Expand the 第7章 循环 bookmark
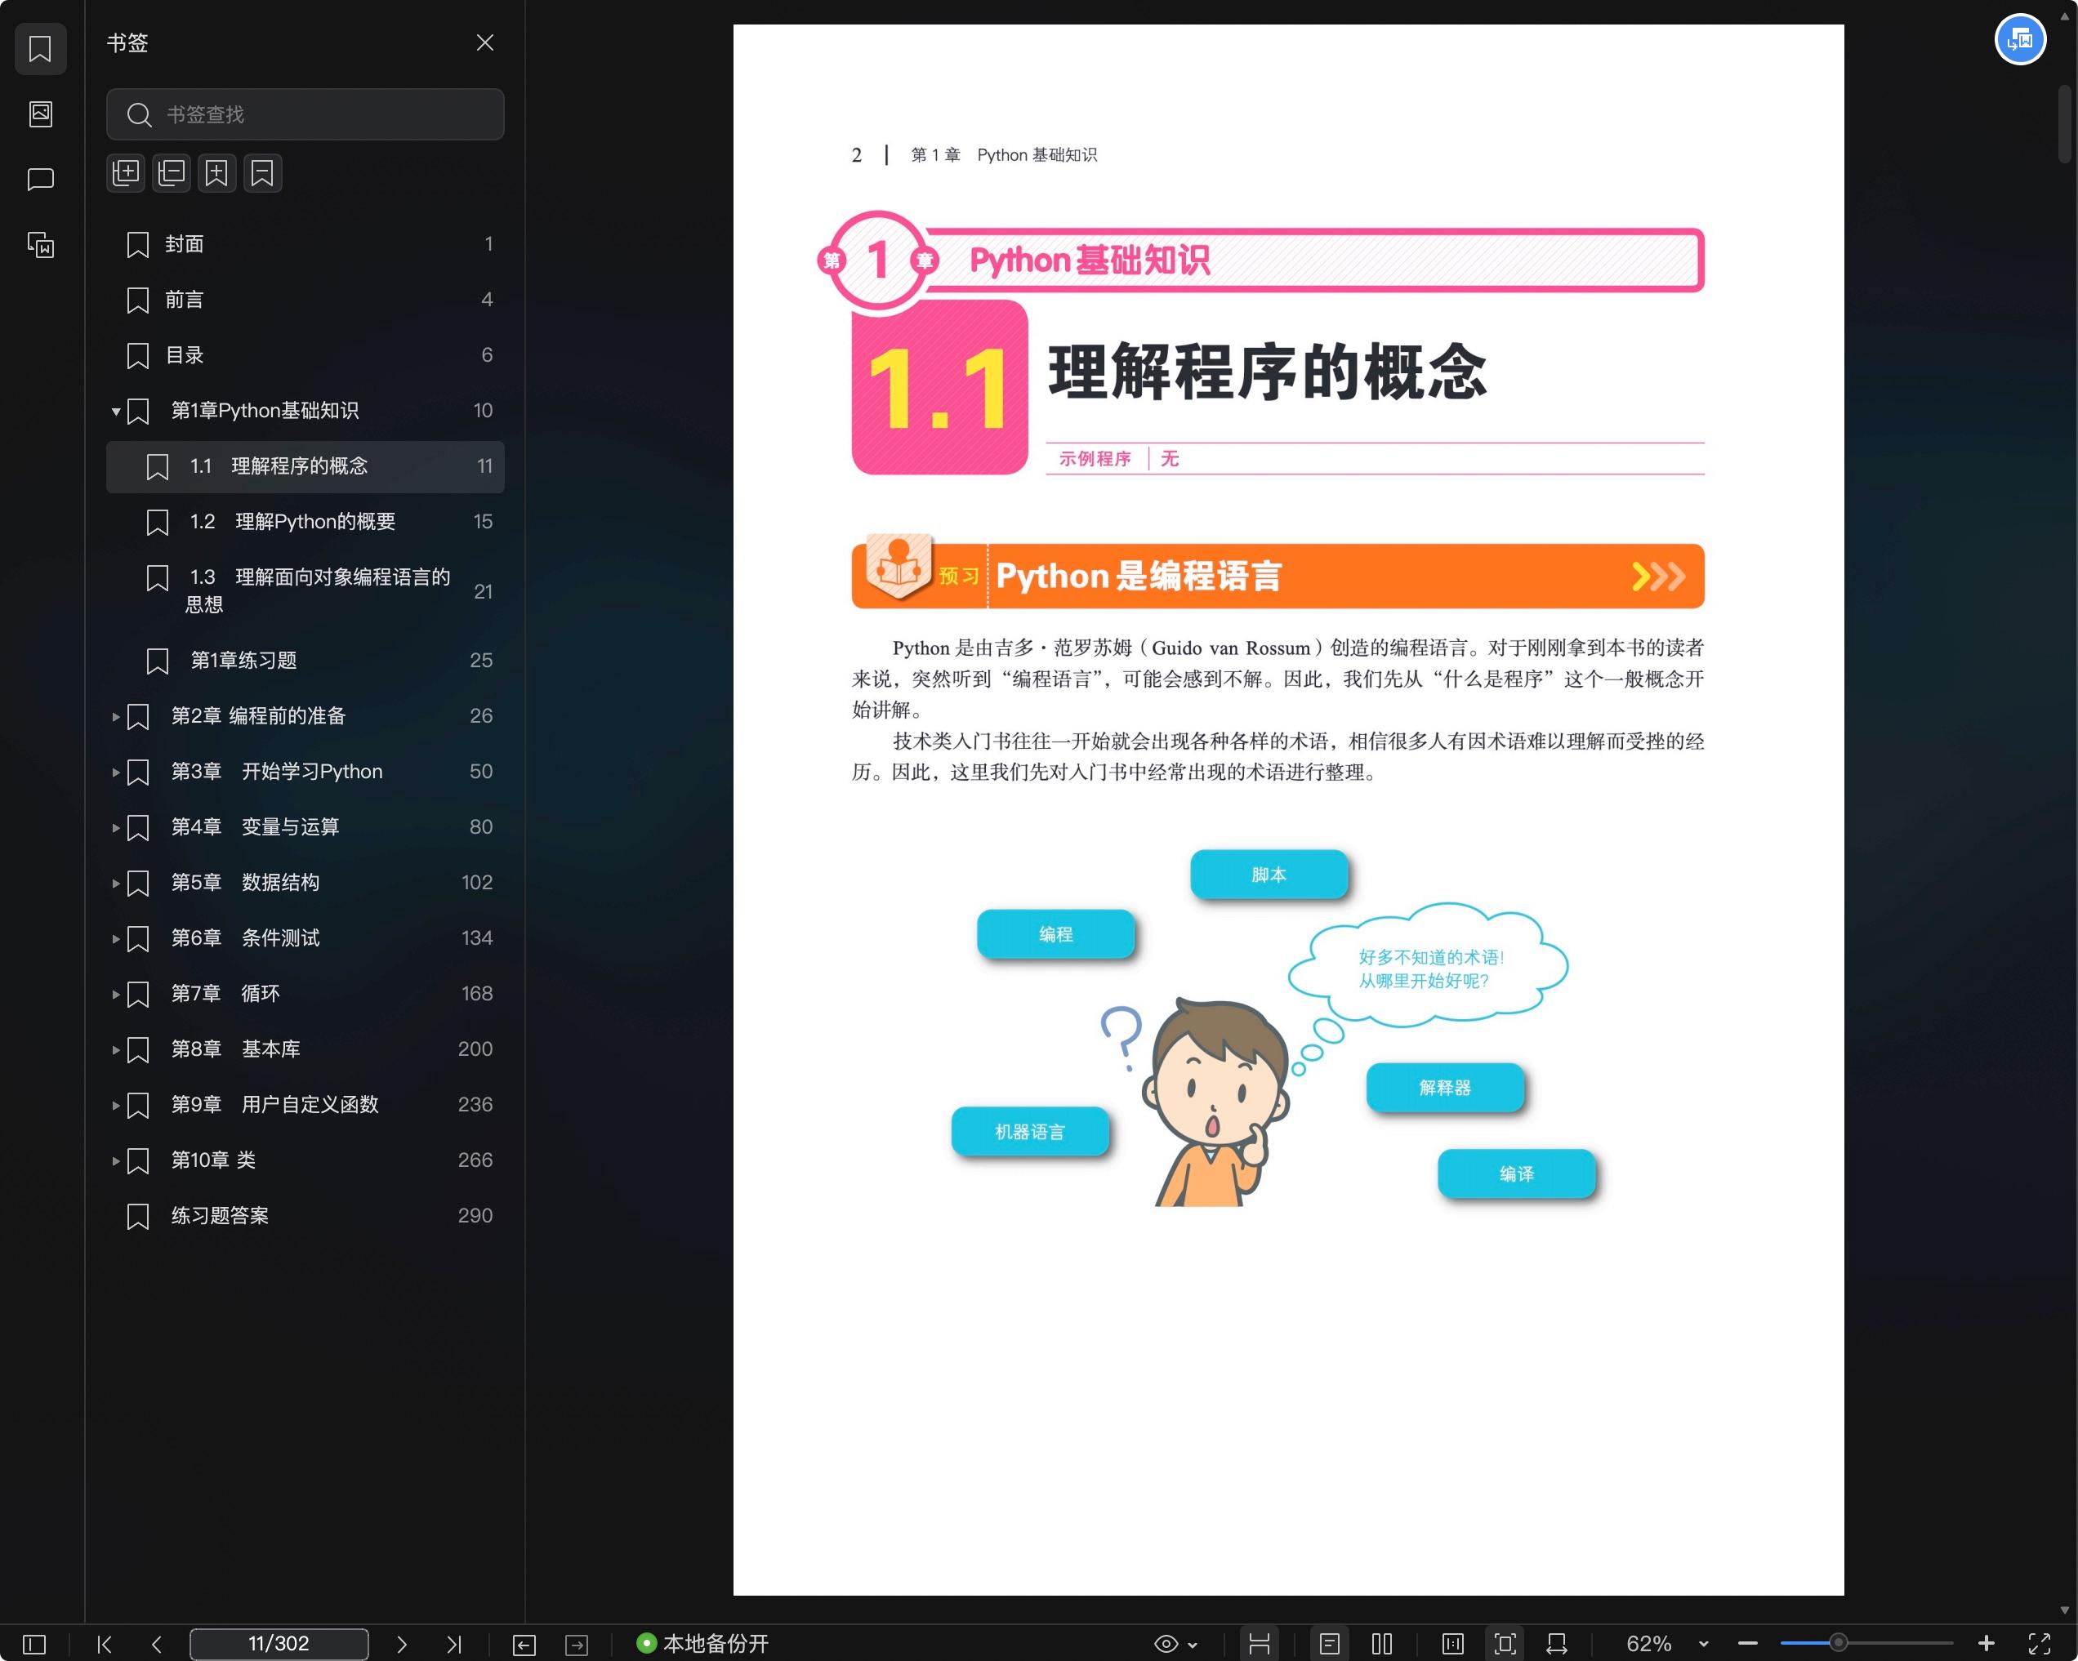The height and width of the screenshot is (1661, 2078). click(116, 995)
